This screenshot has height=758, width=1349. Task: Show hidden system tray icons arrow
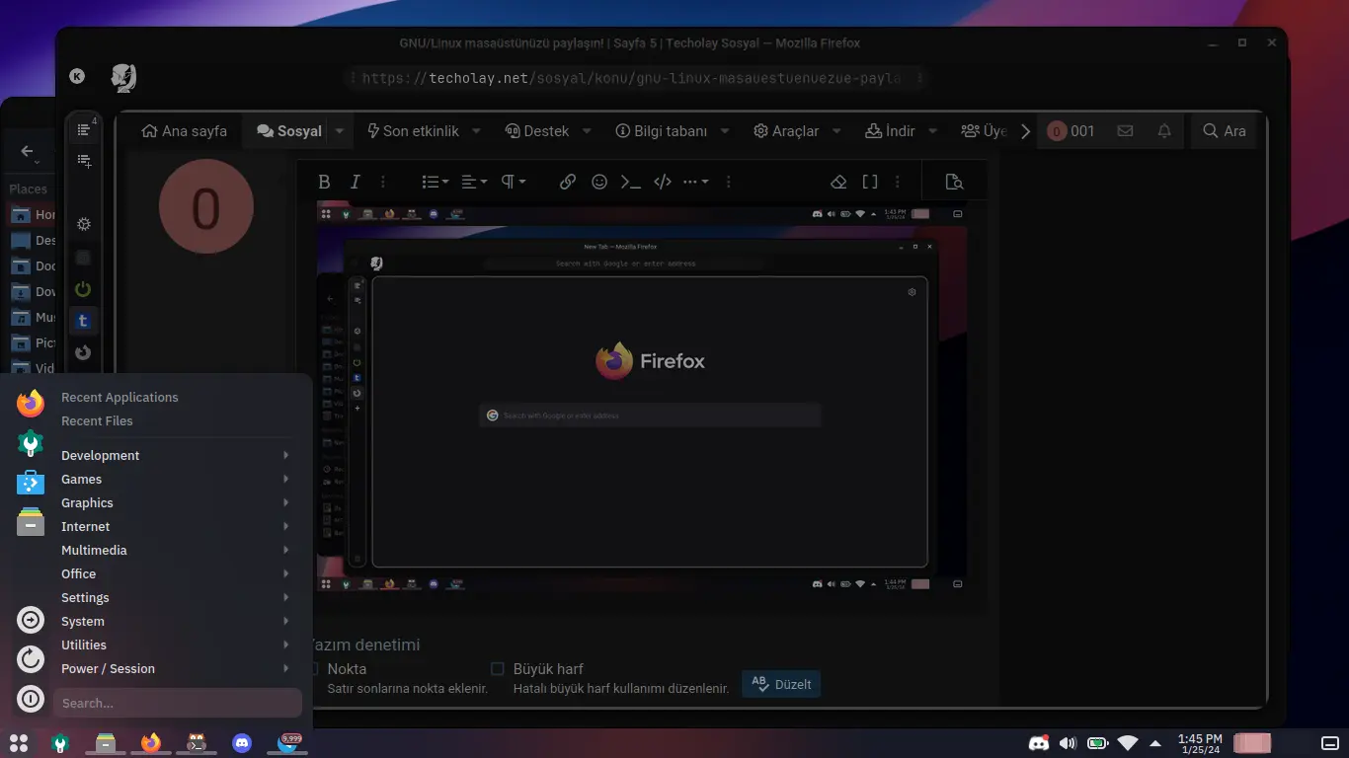[1156, 742]
